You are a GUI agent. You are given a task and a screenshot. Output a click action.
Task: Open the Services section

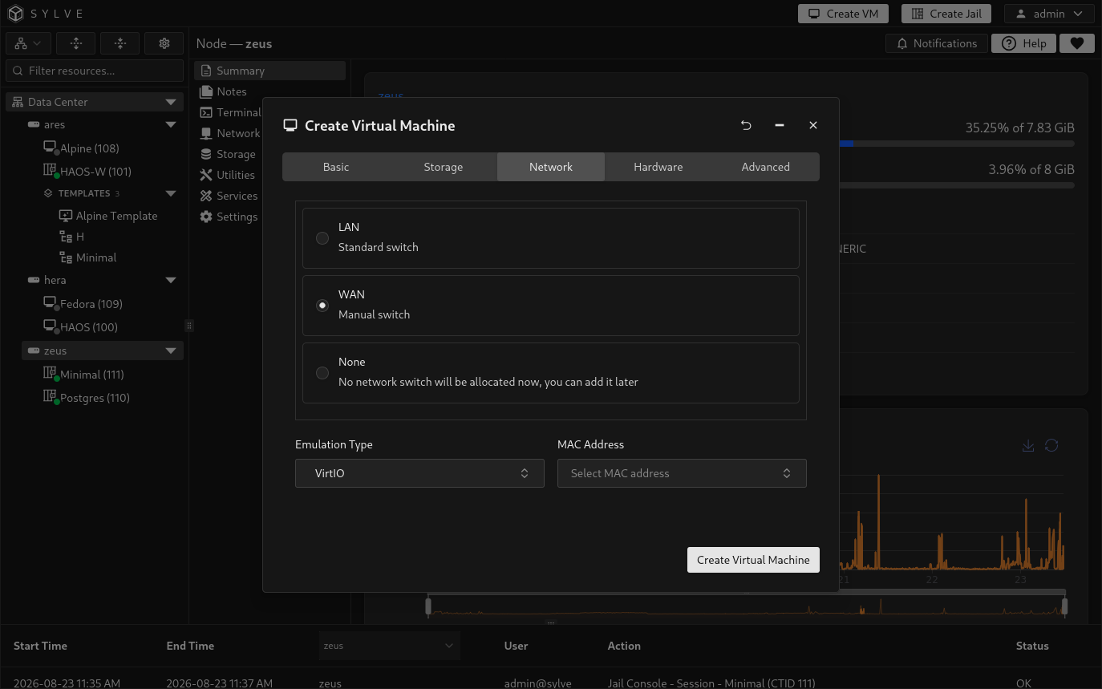229,196
